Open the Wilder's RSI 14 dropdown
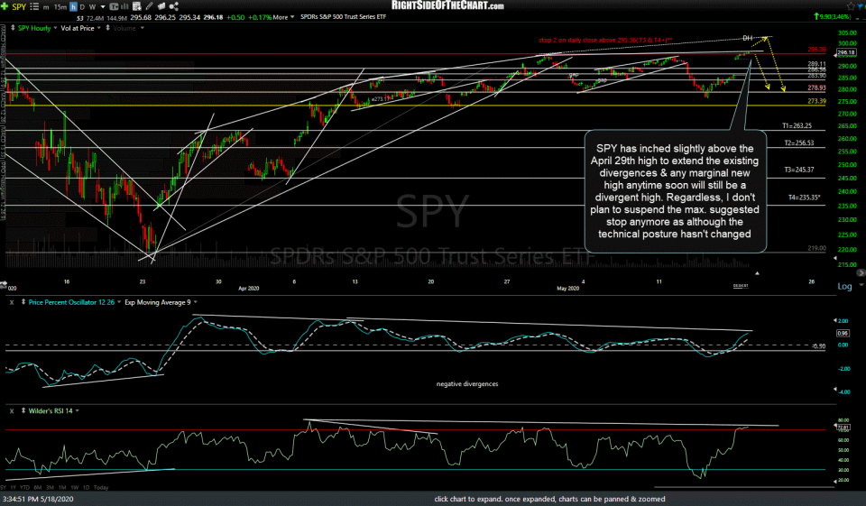866x506 pixels. tap(78, 411)
